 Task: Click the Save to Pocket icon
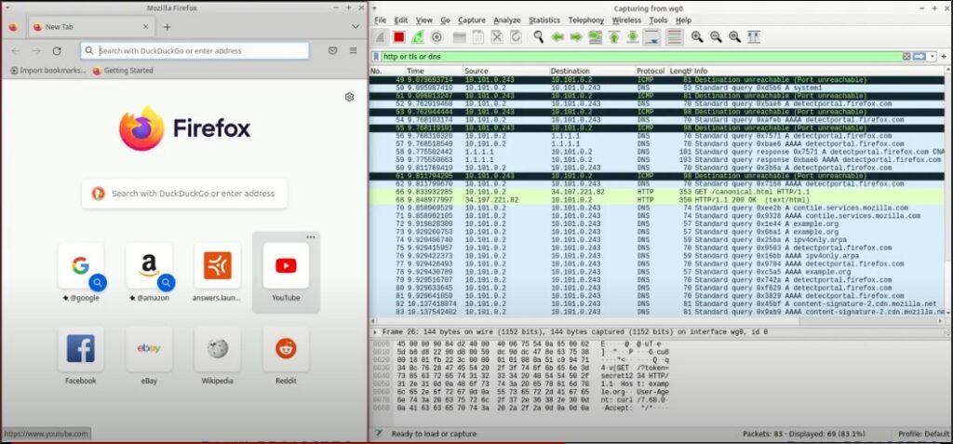tap(333, 51)
